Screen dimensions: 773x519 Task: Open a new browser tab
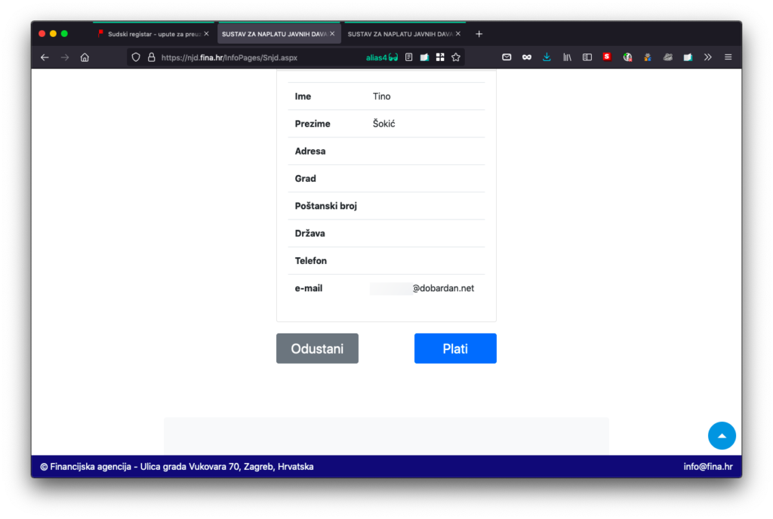[x=479, y=34]
